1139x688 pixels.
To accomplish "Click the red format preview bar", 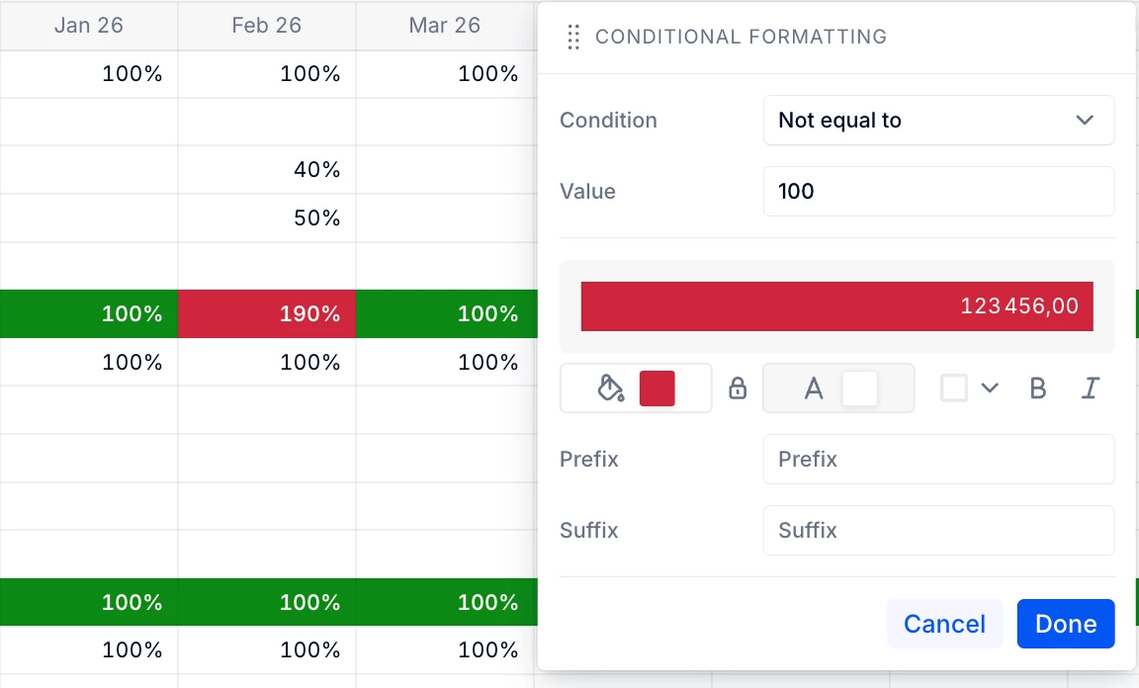I will pyautogui.click(x=836, y=306).
